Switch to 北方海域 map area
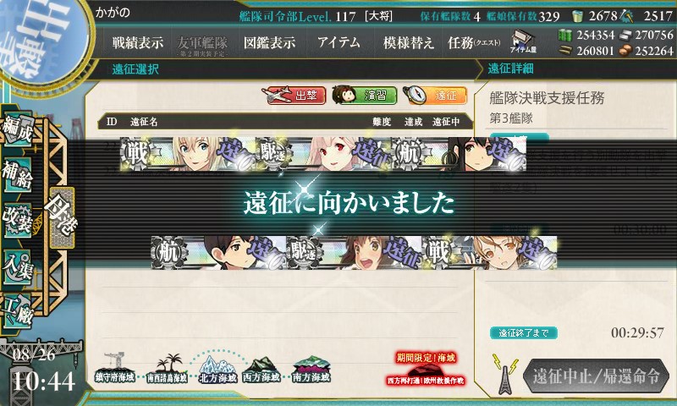This screenshot has height=406, width=677. click(x=218, y=370)
